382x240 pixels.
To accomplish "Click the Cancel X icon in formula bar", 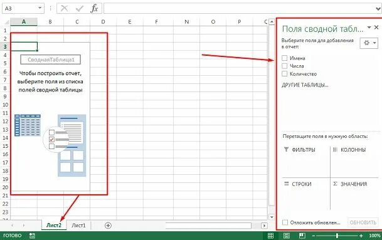I will point(65,9).
